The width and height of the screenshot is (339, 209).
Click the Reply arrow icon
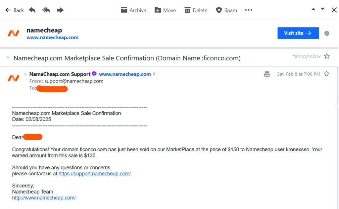click(32, 10)
